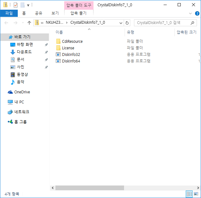
Task: Refresh the folder view
Action: [x=127, y=23]
